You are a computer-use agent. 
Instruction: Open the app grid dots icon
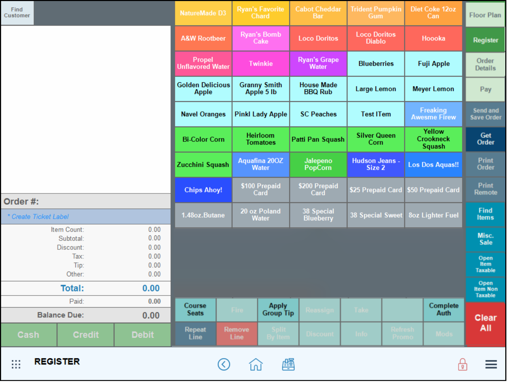tap(16, 364)
